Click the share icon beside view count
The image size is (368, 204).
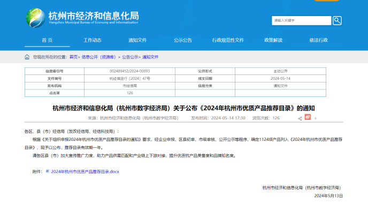click(300, 118)
